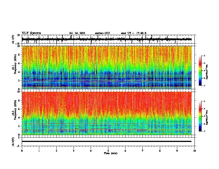Click the ch.3(V) axis label
Screen dimensions: 219x169
tap(13, 142)
